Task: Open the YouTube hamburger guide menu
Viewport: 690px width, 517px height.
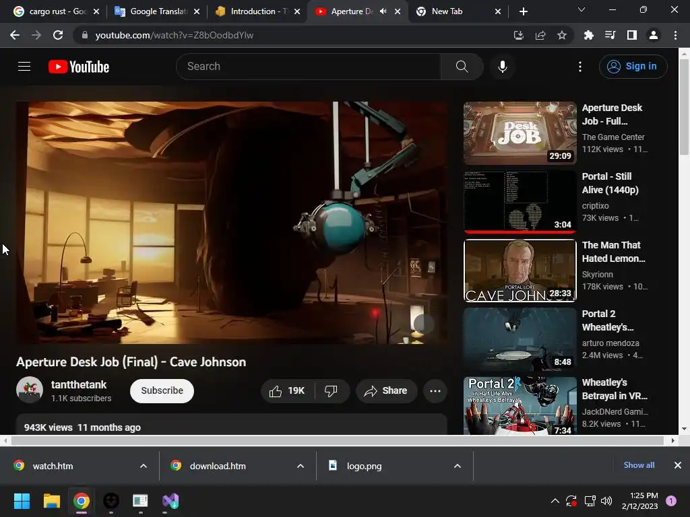Action: point(24,67)
